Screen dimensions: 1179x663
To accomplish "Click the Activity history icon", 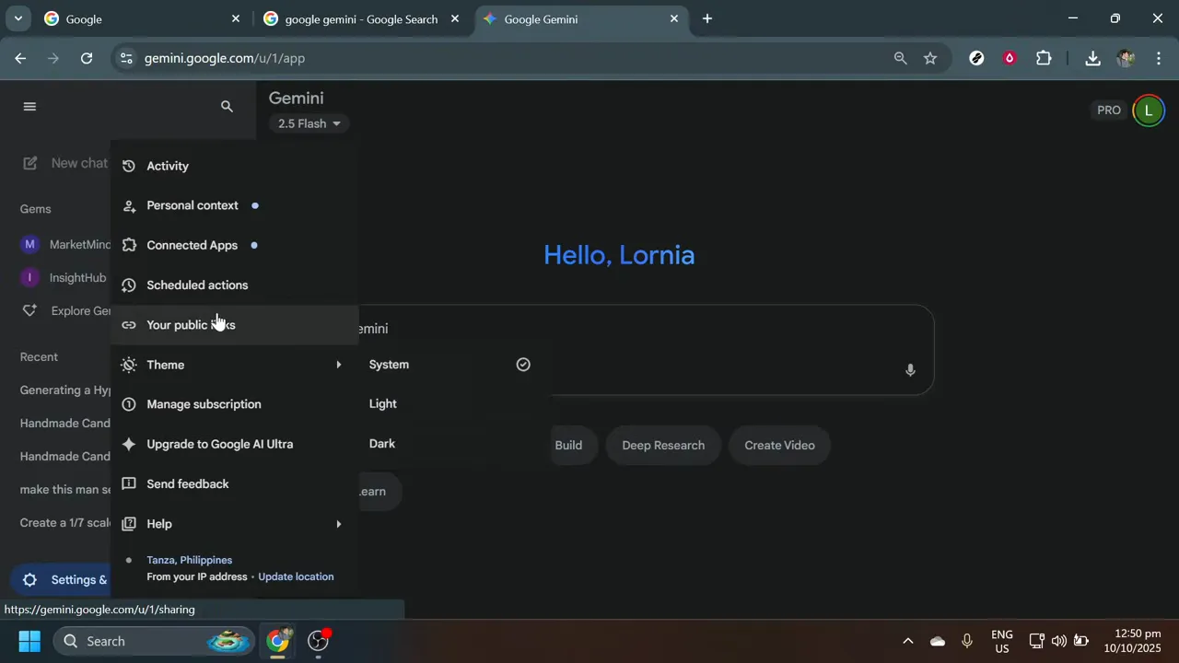I will [x=129, y=166].
